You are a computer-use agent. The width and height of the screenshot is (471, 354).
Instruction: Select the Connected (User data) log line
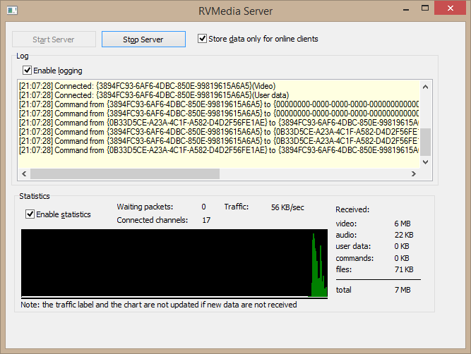pos(153,94)
